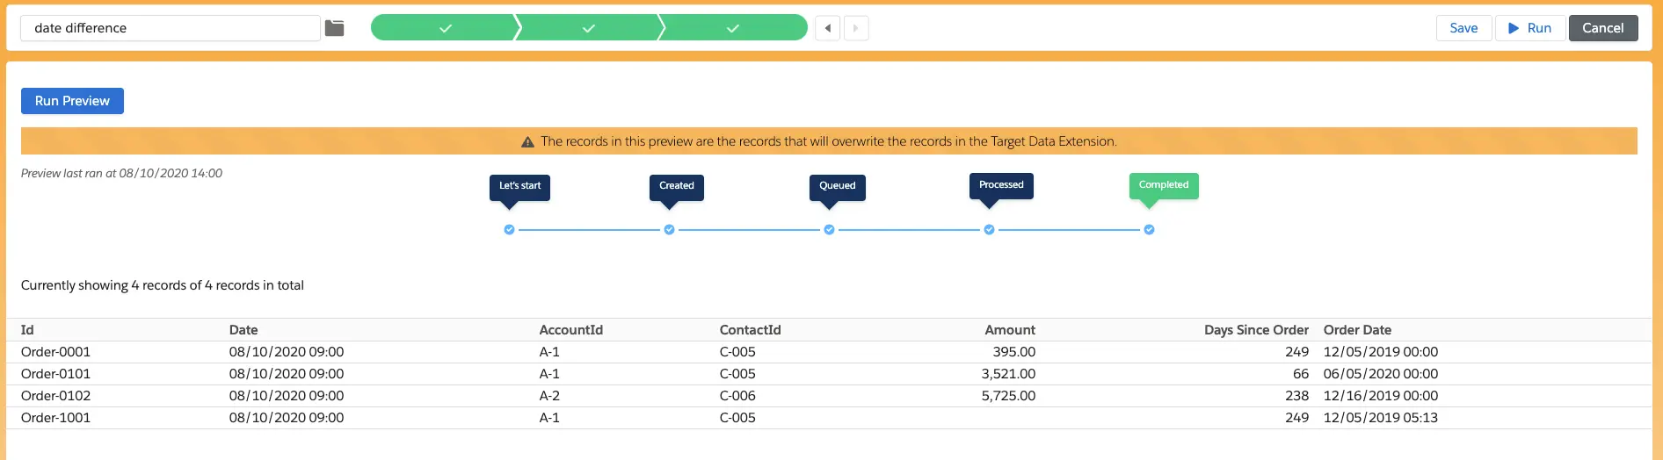Click the Days Since Order column header
The image size is (1663, 460).
pos(1255,330)
